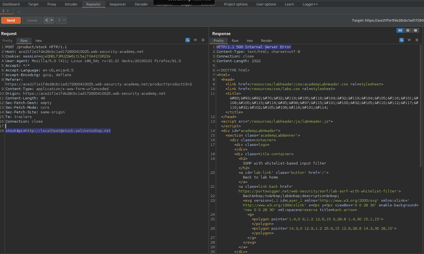The width and height of the screenshot is (424, 254).
Task: Toggle request word wrap icon
Action: click(188, 40)
